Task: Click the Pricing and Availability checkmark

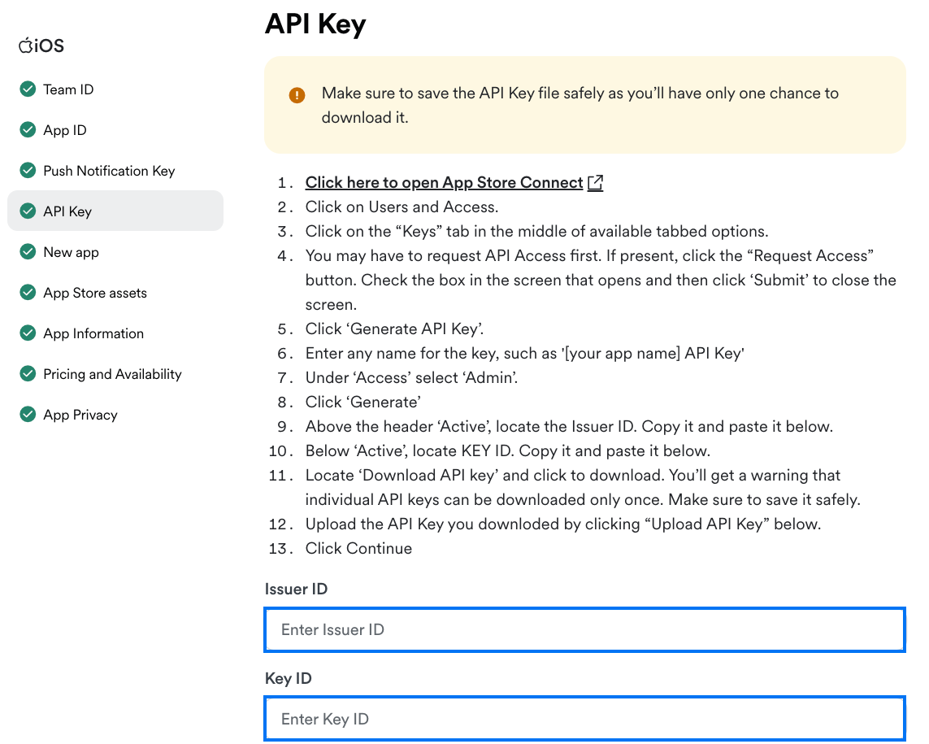Action: point(28,374)
